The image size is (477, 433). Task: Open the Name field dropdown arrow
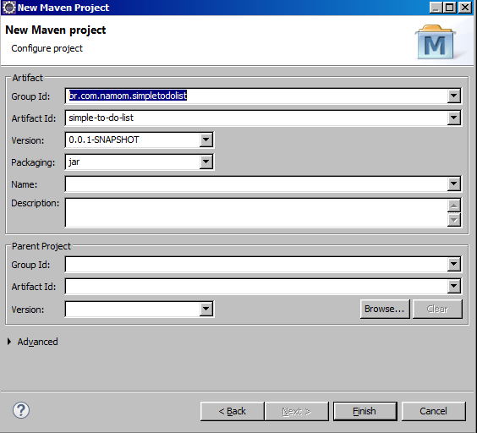(x=453, y=184)
